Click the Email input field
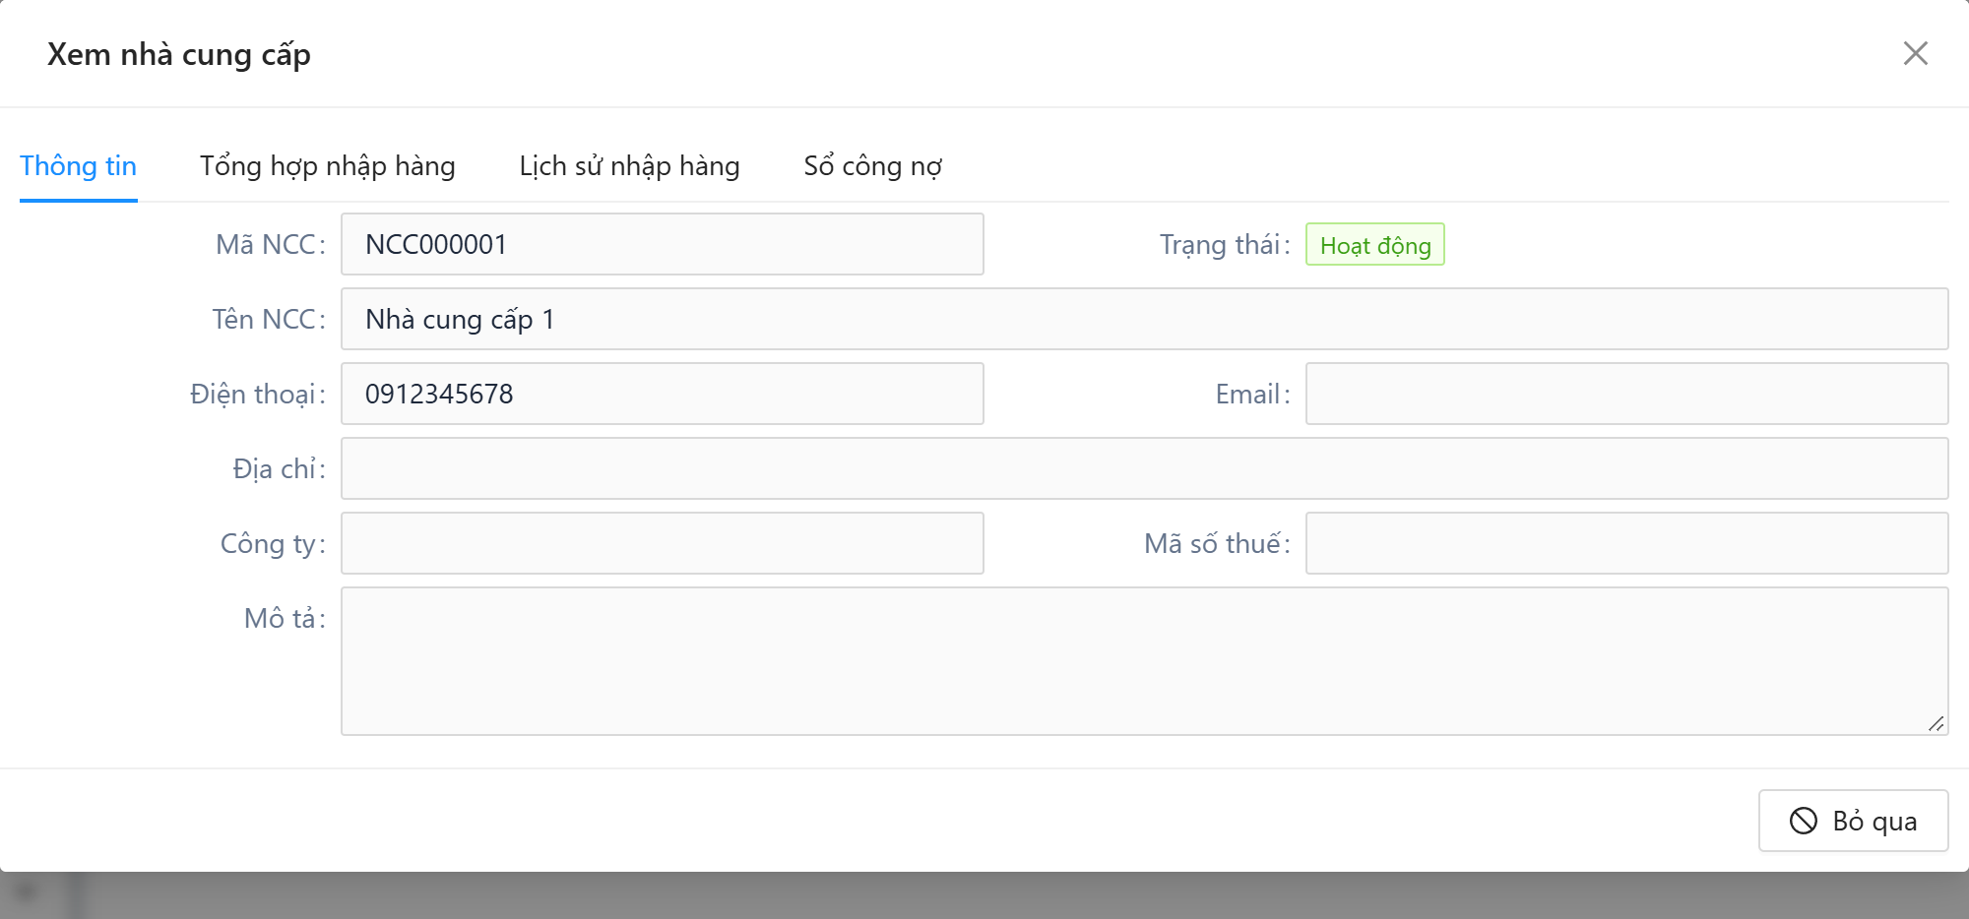 pos(1627,394)
